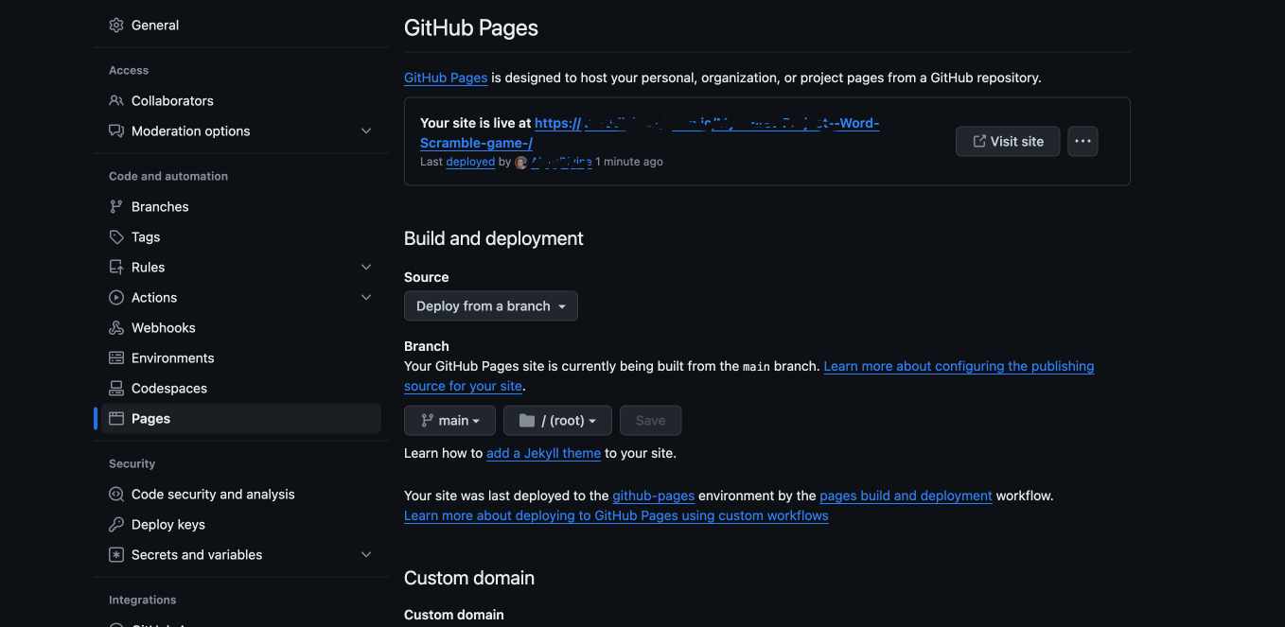Open Tags settings

tap(241, 237)
